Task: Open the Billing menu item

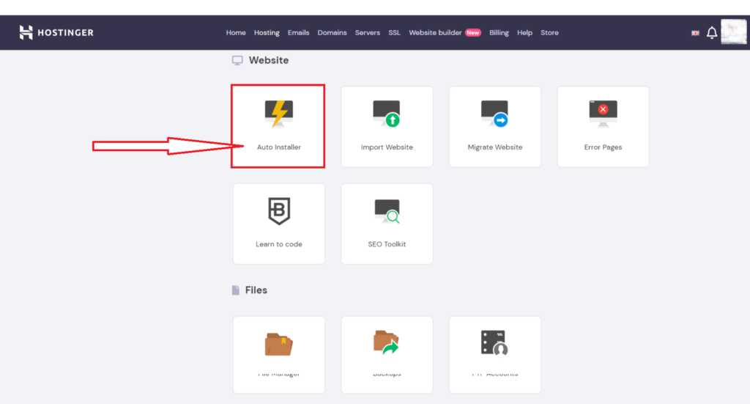Action: (x=499, y=32)
